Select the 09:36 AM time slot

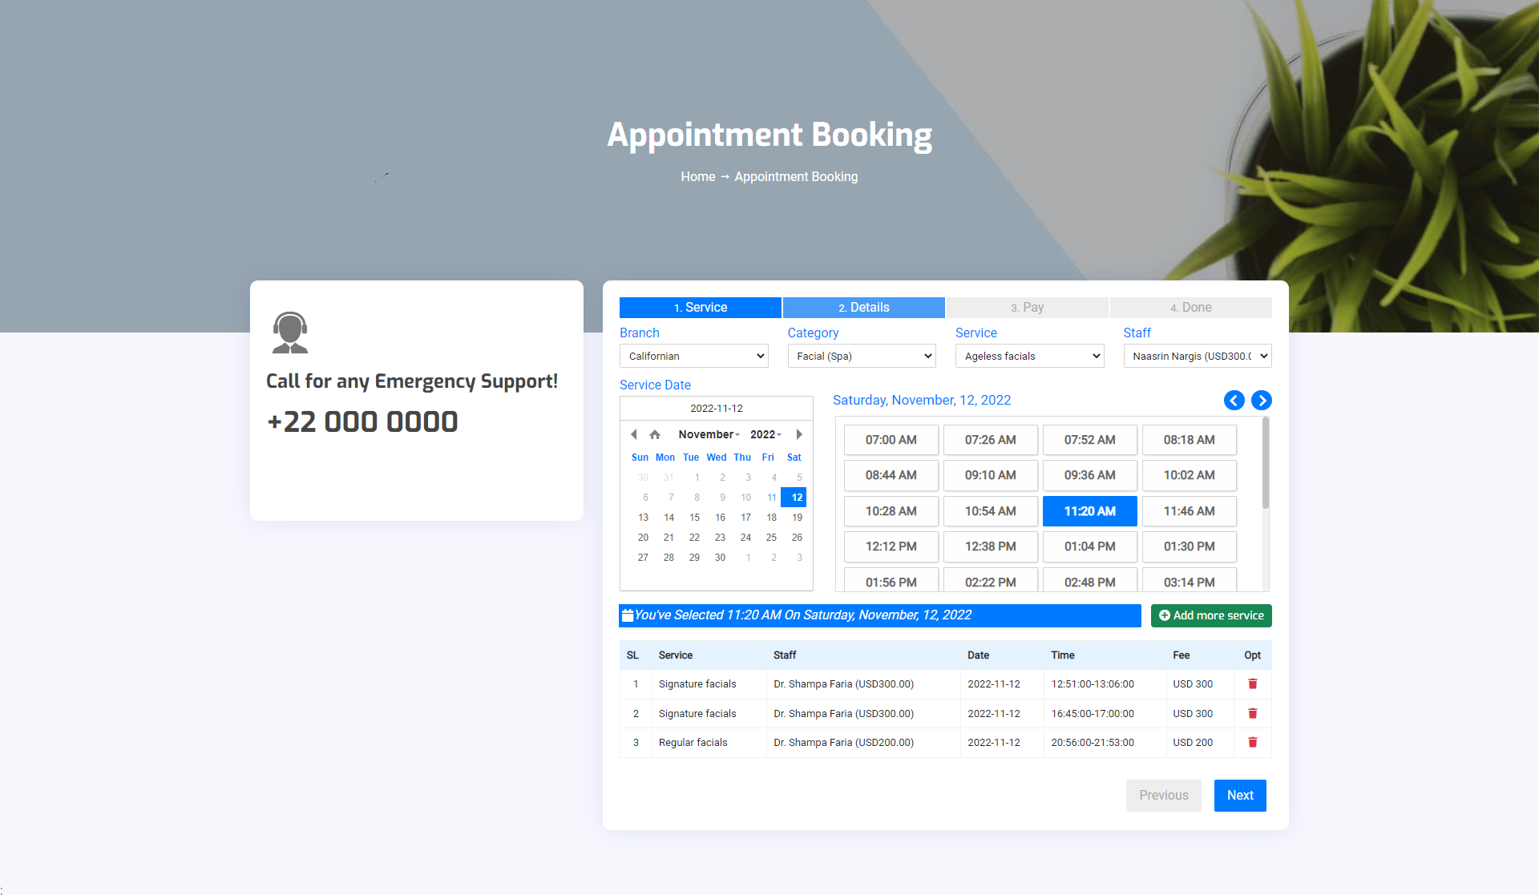(1089, 475)
